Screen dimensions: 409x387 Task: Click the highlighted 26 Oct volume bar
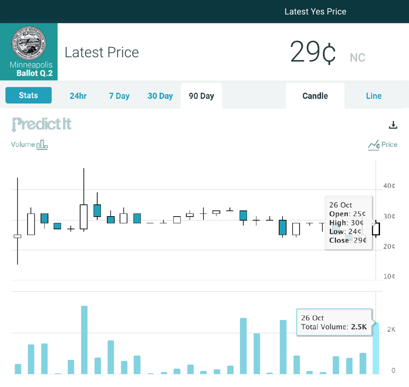click(x=376, y=348)
